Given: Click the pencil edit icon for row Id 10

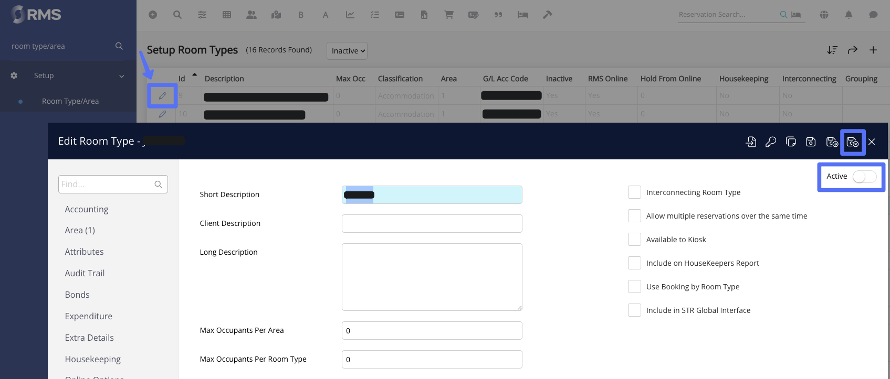Looking at the screenshot, I should [162, 114].
